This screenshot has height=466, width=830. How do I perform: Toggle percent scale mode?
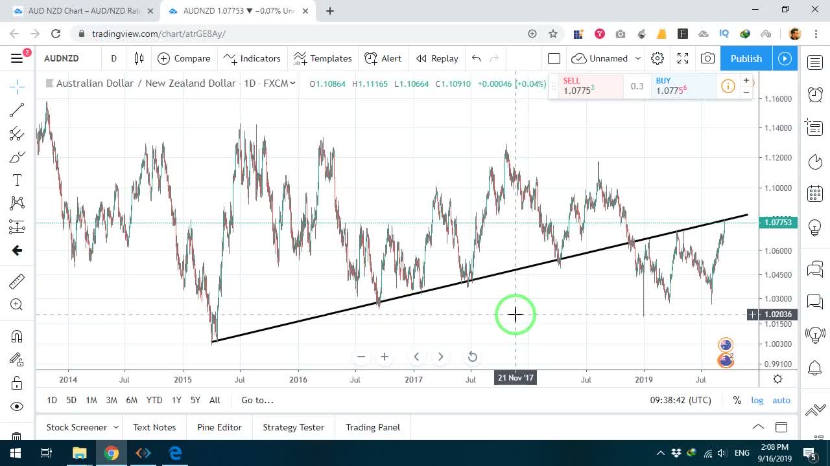(x=737, y=400)
